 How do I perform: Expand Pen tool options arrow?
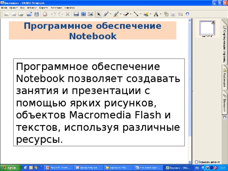click(110, 14)
